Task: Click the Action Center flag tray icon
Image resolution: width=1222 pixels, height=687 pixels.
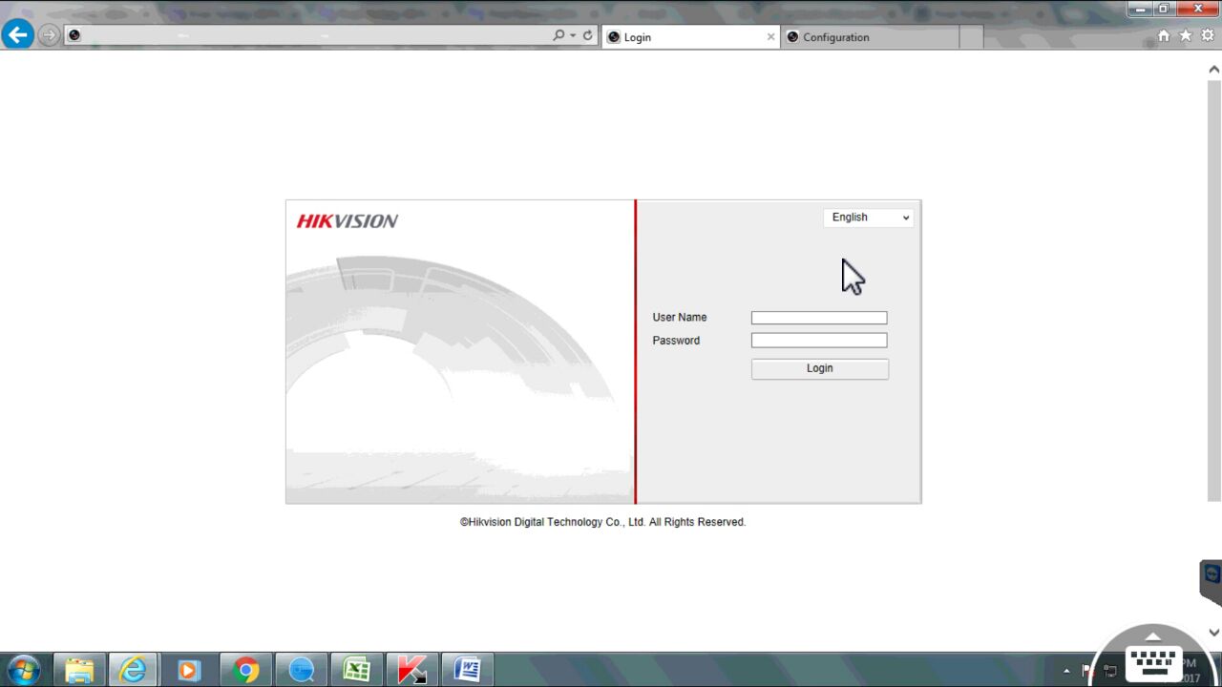Action: [1086, 671]
